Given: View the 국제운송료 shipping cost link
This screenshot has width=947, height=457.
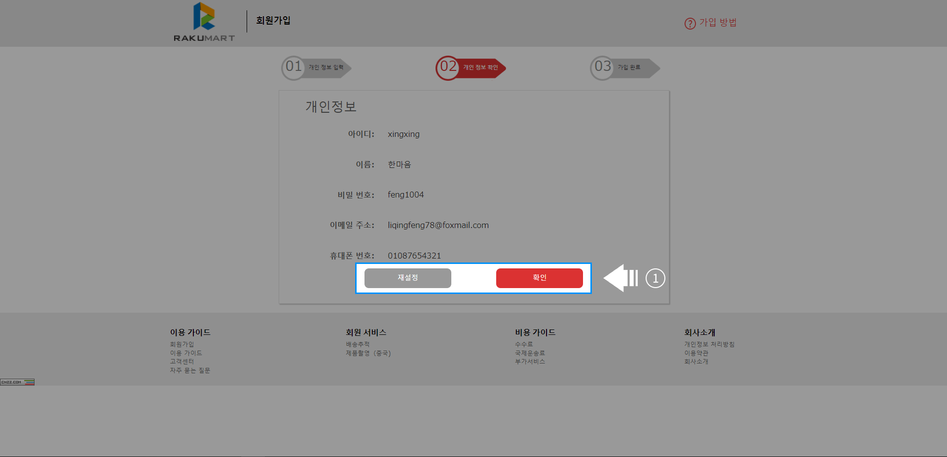Looking at the screenshot, I should [x=530, y=353].
